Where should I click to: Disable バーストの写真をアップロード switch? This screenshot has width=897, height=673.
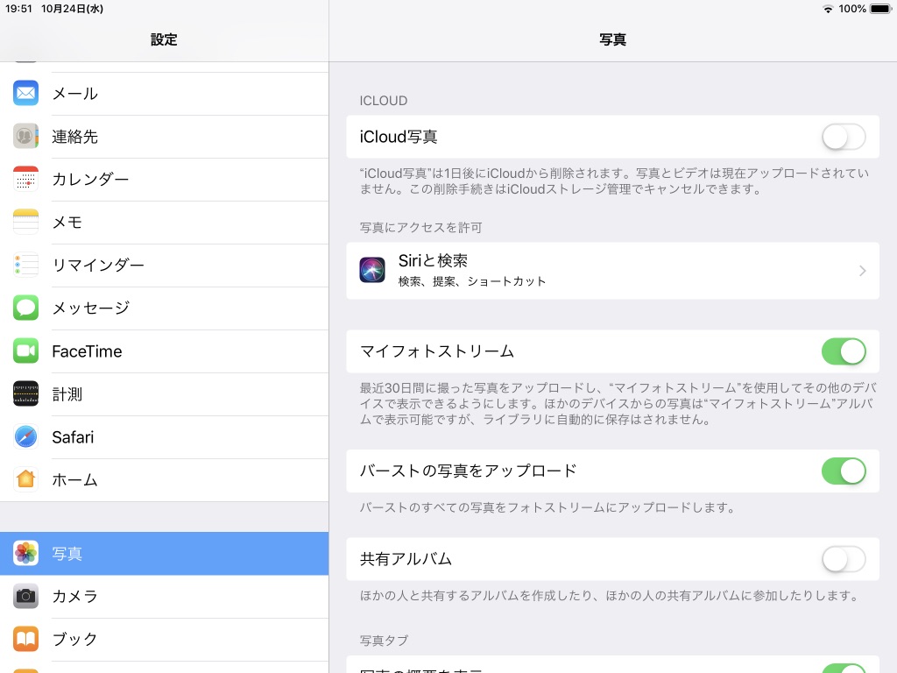[844, 471]
